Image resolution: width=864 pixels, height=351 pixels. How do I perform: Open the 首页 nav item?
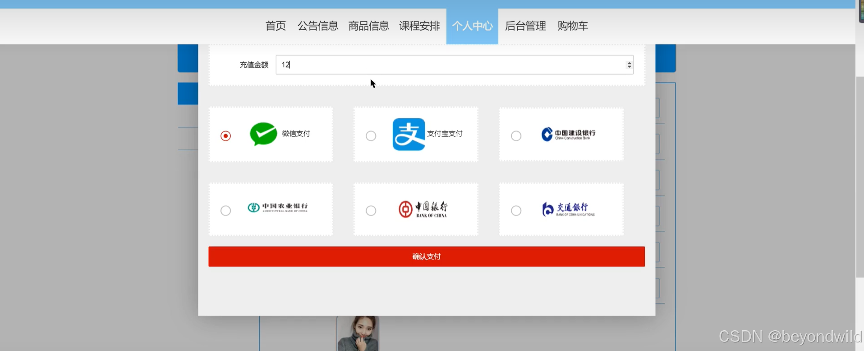click(x=276, y=26)
